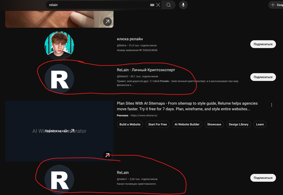Click the plus Create button at top right
This screenshot has height=195, width=283.
(275, 5)
